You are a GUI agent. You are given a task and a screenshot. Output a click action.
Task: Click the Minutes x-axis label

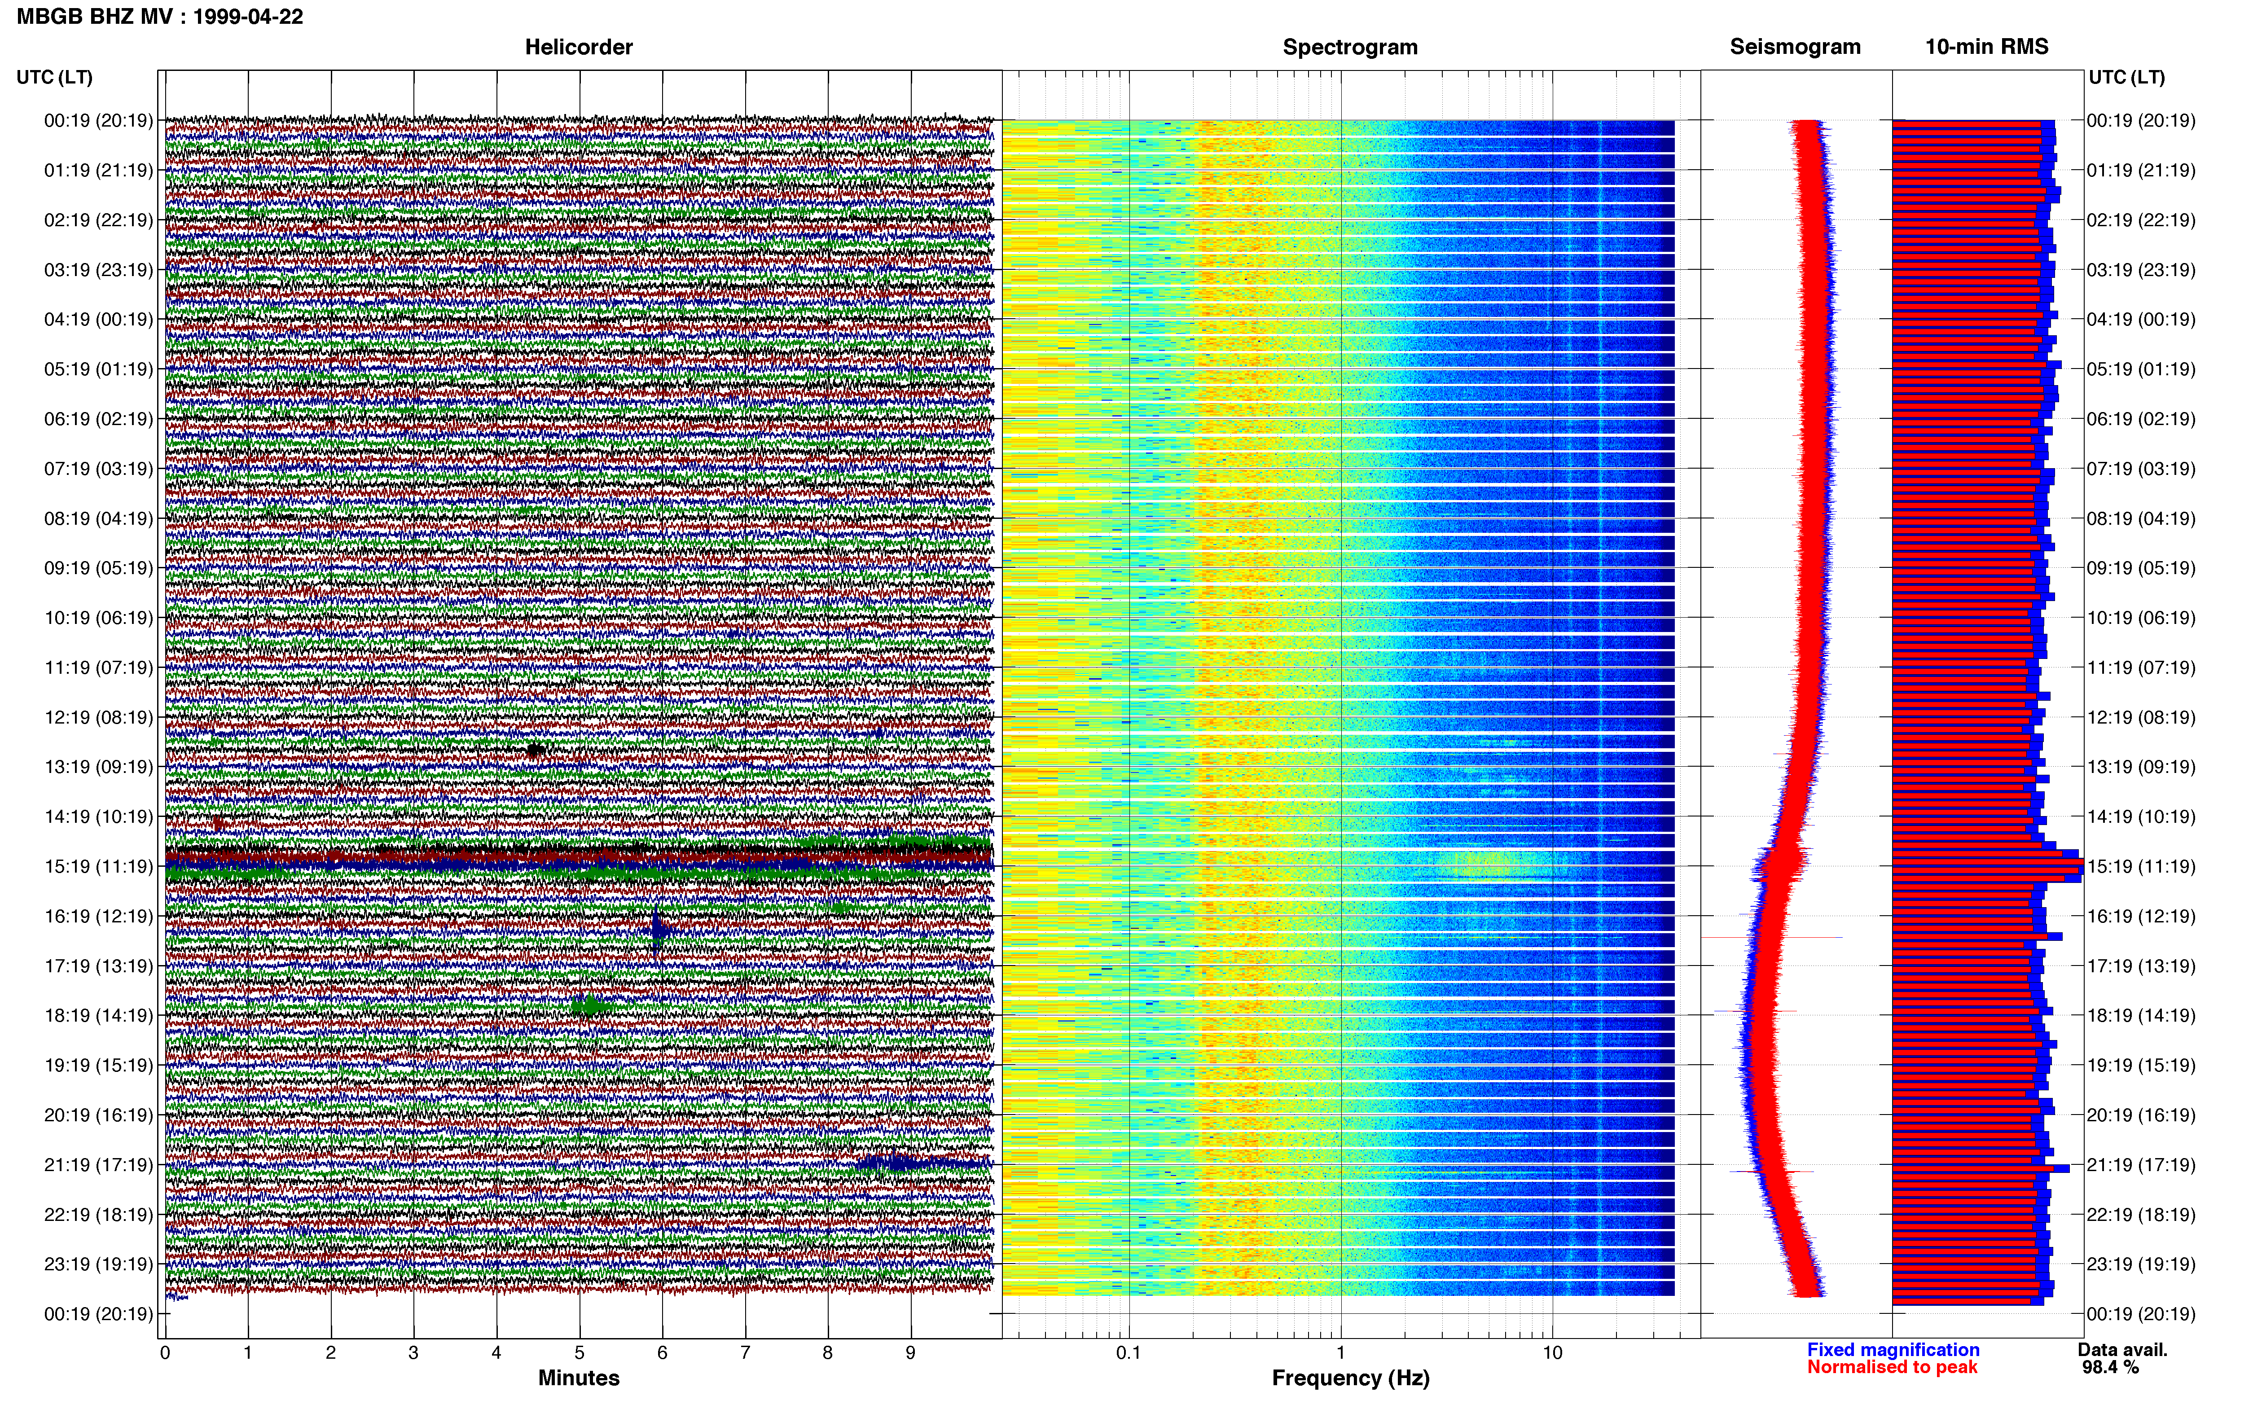tap(579, 1377)
